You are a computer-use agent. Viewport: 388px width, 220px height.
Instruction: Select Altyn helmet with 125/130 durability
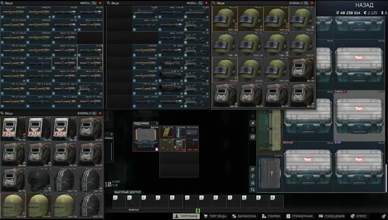point(225,19)
